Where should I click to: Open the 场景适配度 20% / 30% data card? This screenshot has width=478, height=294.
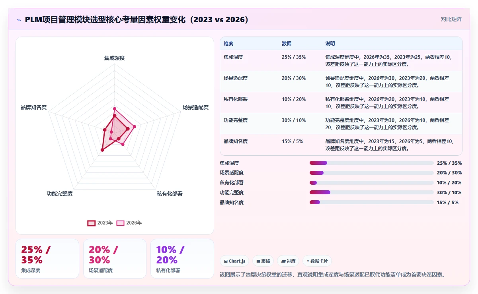point(115,259)
